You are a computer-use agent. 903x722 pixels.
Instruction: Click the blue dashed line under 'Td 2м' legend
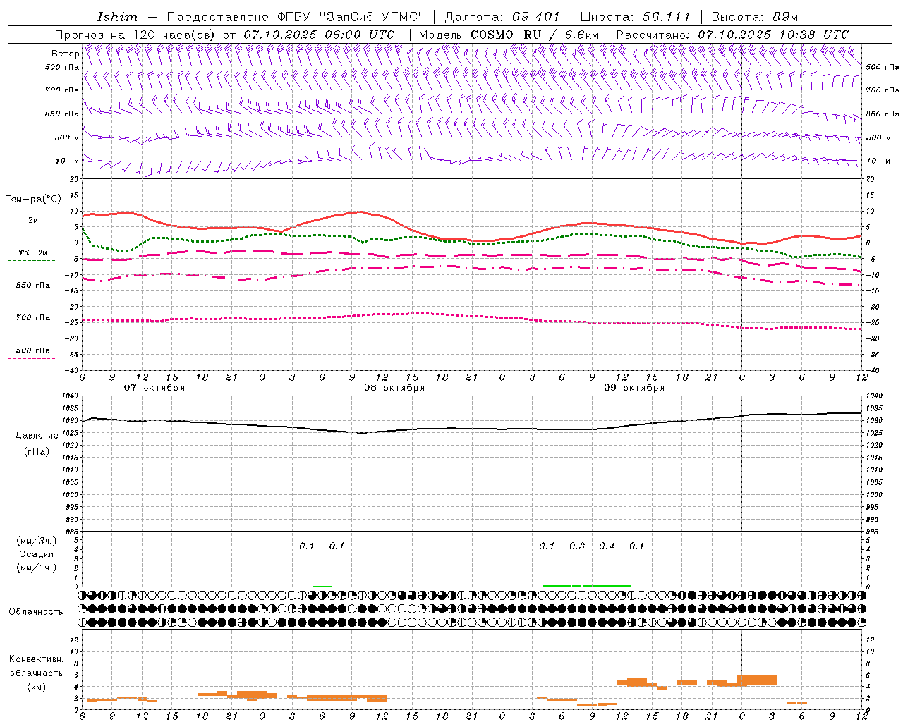31,261
